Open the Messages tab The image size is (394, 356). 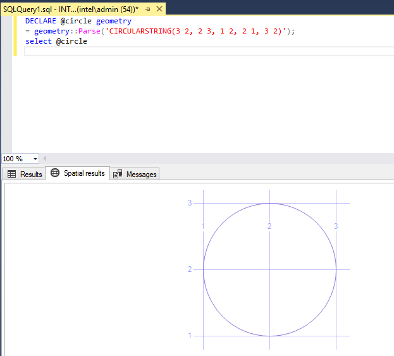click(x=140, y=175)
